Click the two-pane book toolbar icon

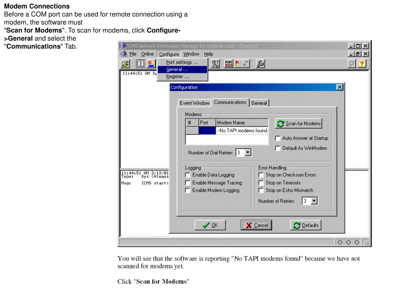click(141, 64)
